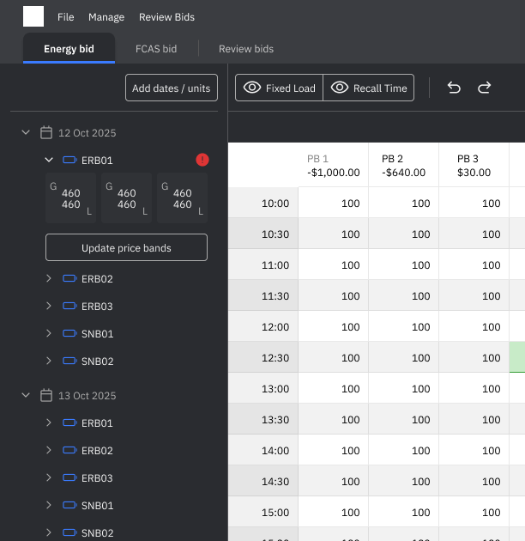Image resolution: width=525 pixels, height=541 pixels.
Task: Open the Manage menu
Action: pos(106,17)
